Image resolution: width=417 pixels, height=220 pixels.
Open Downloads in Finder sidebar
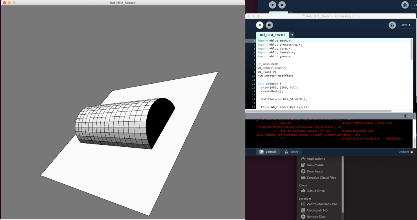[x=315, y=171]
